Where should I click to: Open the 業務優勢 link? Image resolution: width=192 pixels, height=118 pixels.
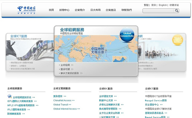tap(58, 96)
